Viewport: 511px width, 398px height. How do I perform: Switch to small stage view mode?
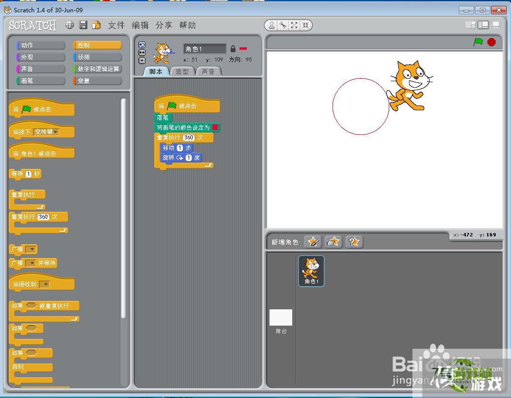(470, 25)
